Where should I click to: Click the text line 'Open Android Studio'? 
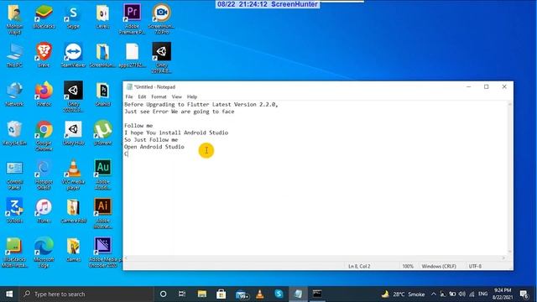pos(154,147)
